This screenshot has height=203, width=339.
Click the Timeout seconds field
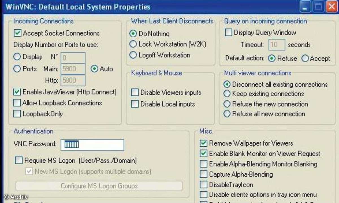(x=277, y=45)
